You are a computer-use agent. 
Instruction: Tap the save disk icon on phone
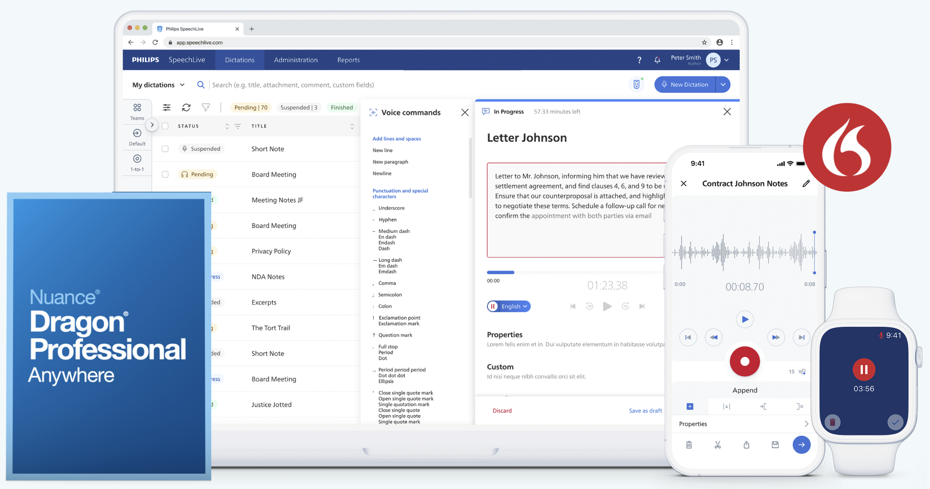775,445
